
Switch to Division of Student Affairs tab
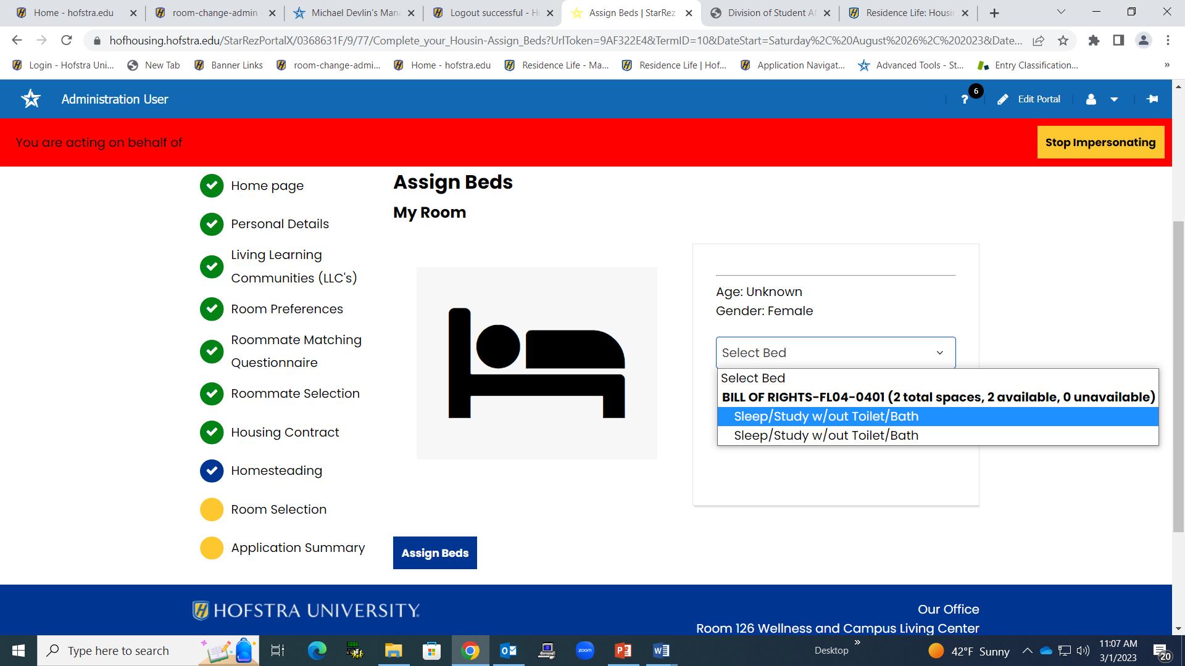tap(770, 13)
